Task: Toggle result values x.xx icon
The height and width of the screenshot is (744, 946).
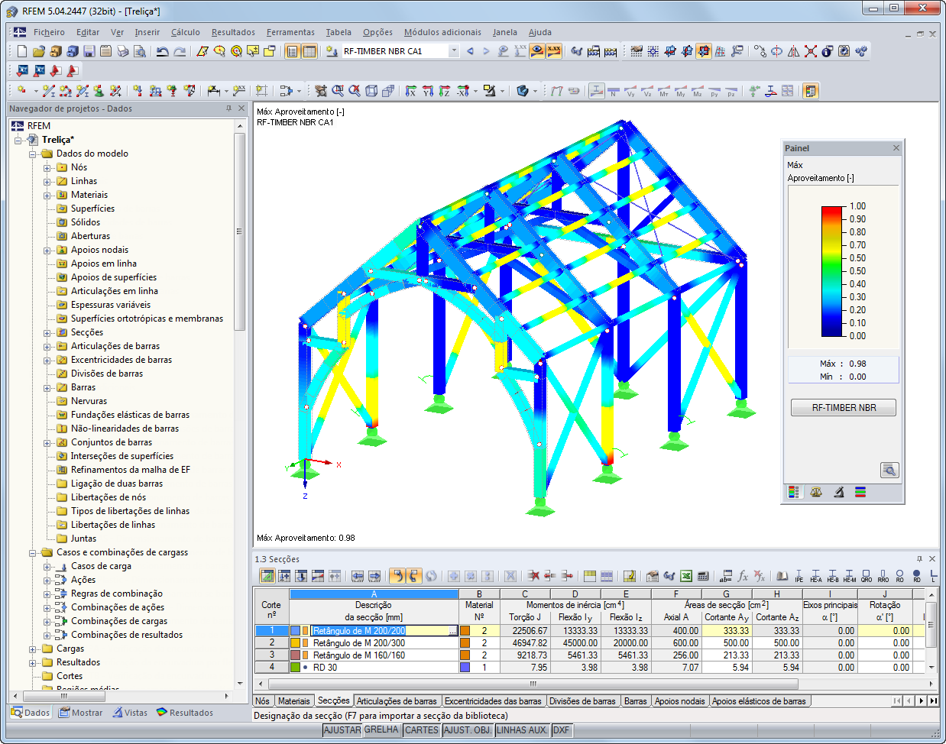Action: [x=554, y=51]
